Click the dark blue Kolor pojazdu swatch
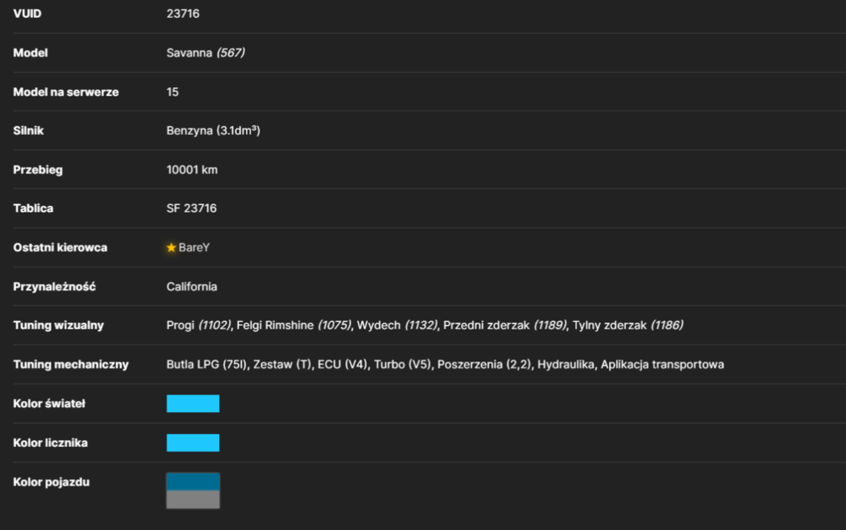Viewport: 846px width, 530px height. point(193,482)
